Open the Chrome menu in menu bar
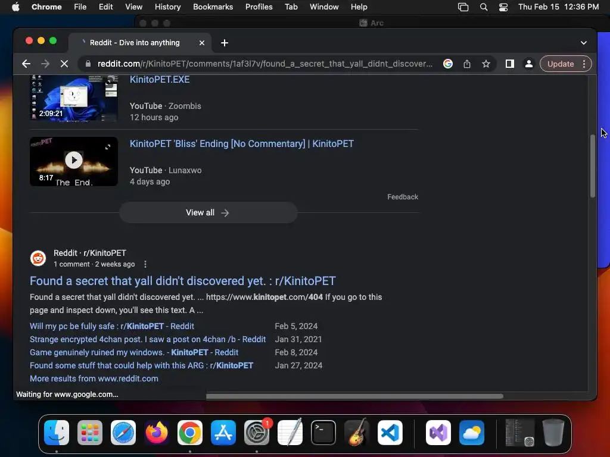610x457 pixels. [46, 7]
